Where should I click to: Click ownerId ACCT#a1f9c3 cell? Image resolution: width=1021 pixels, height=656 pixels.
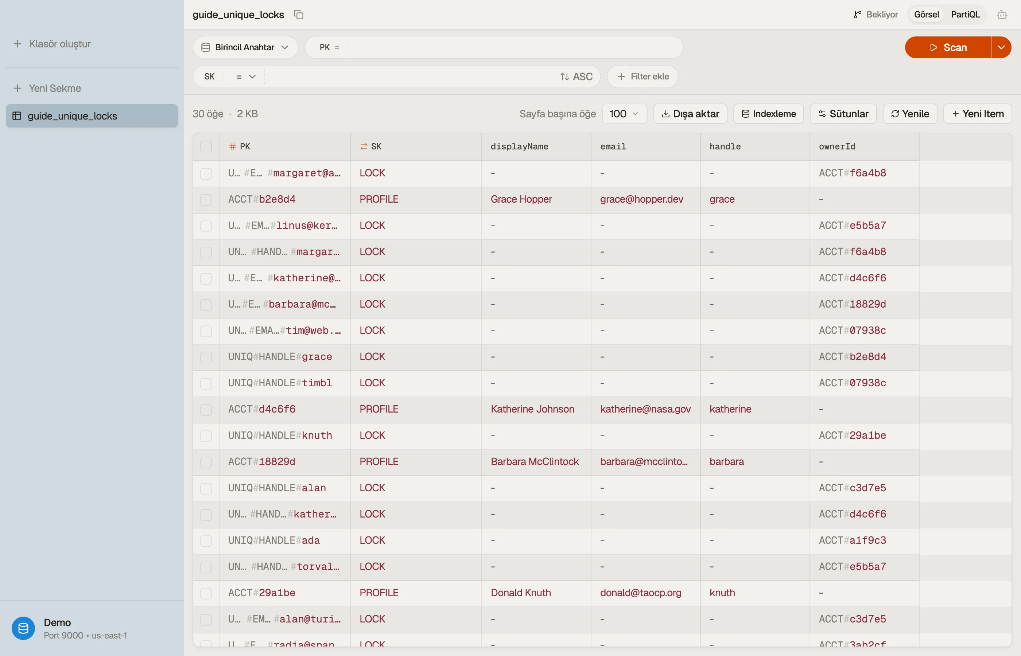pos(864,540)
